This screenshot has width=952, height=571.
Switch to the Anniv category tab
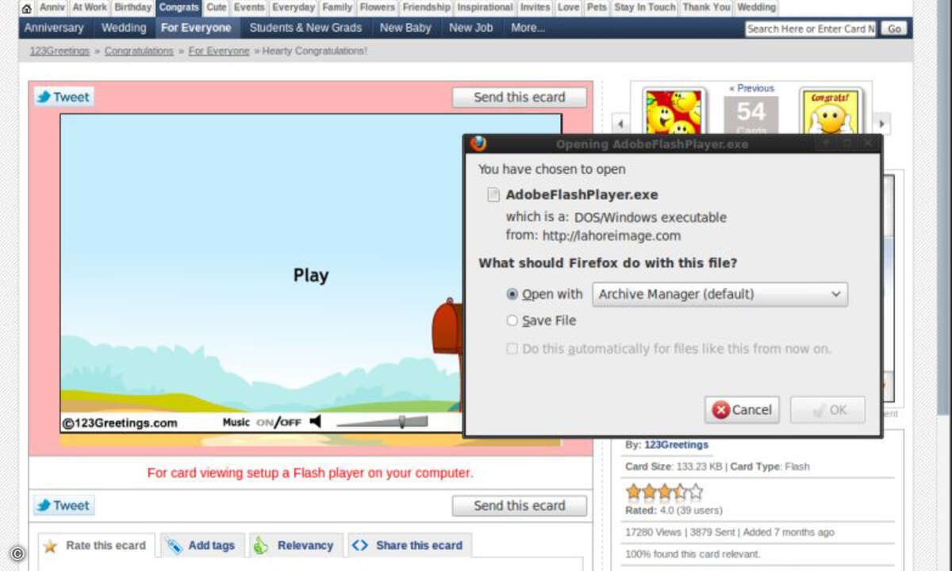point(52,8)
